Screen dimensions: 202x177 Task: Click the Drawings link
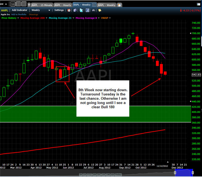point(33,14)
